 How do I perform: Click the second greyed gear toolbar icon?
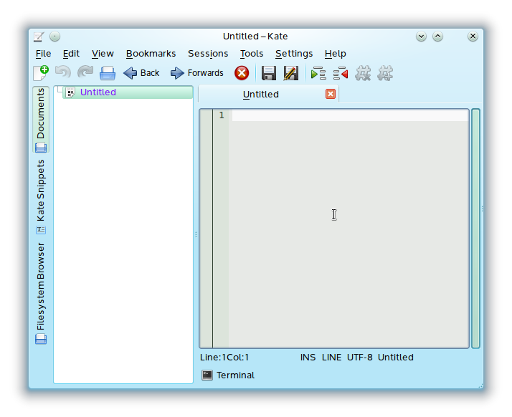(x=385, y=73)
